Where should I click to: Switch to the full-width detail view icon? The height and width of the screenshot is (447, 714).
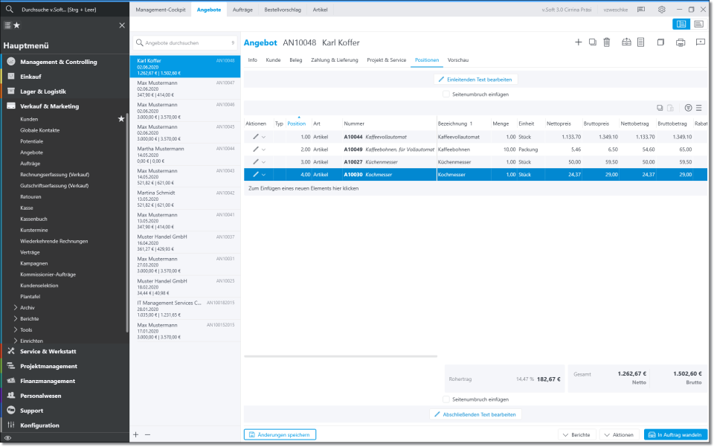tap(698, 24)
